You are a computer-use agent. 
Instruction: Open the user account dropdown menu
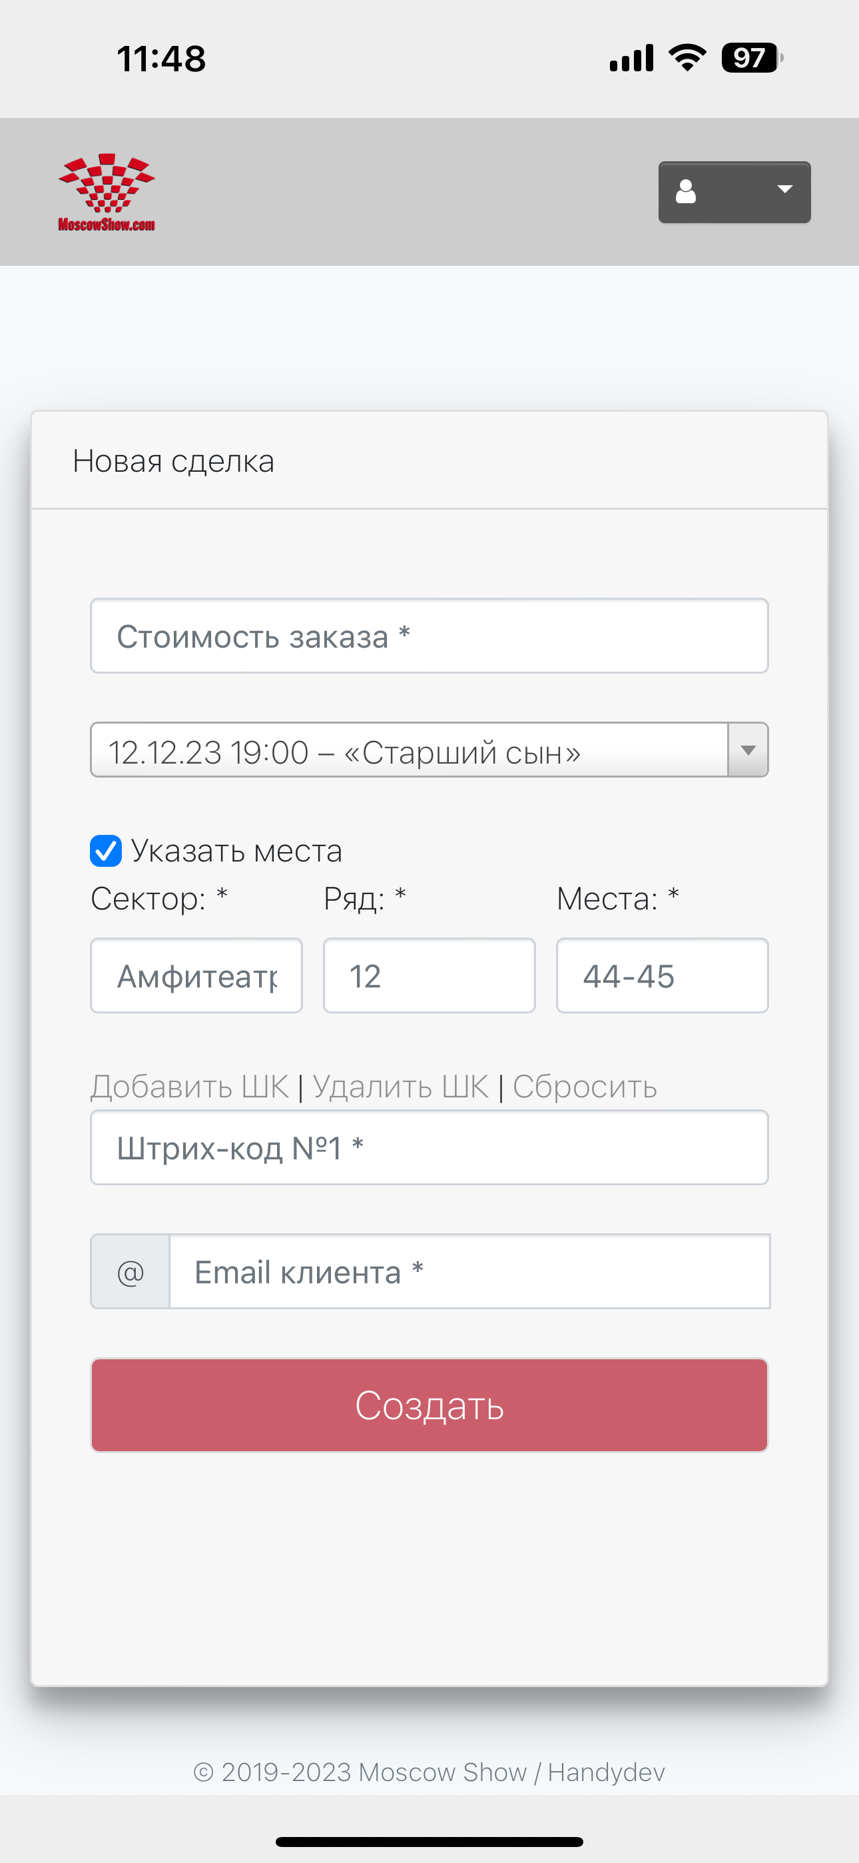click(734, 192)
